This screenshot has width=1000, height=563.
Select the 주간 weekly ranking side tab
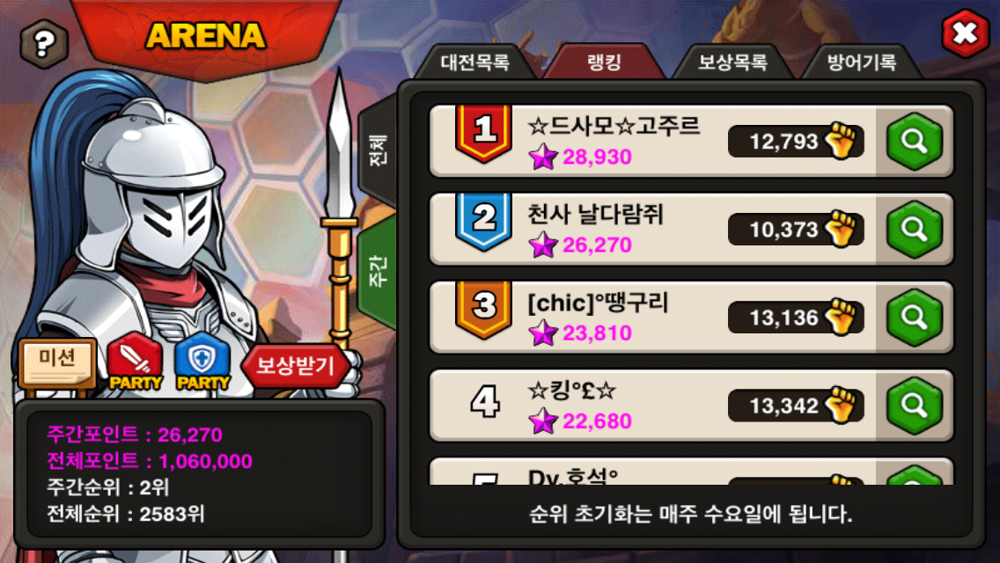click(x=379, y=270)
